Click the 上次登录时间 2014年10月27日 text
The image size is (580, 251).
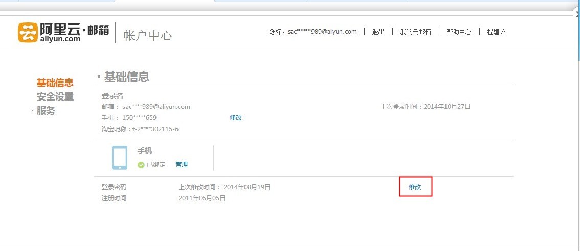pos(426,107)
